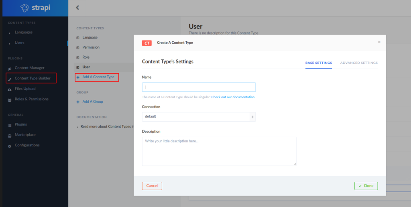Screen dimensions: 411x207
Task: Open Marketplace under General
Action: (x=25, y=135)
